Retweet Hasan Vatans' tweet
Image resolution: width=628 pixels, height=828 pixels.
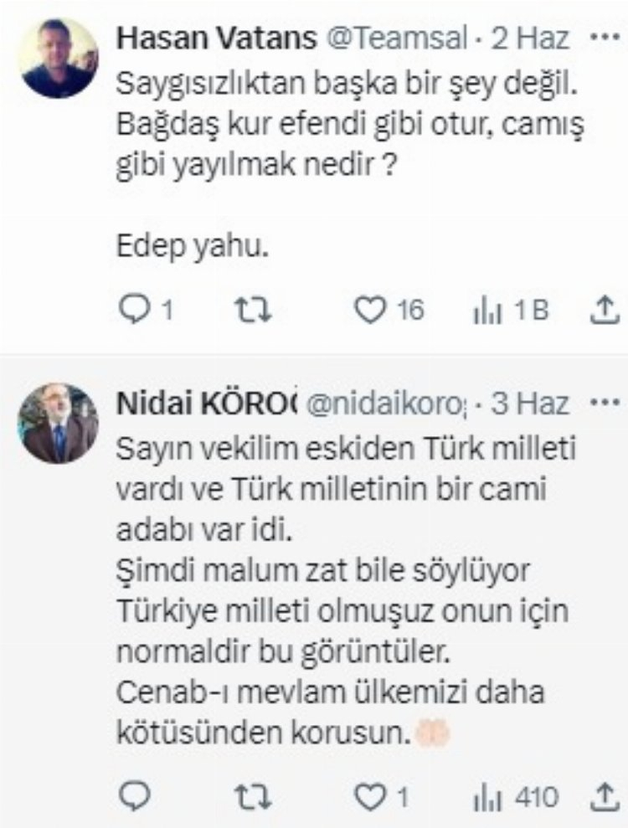[x=246, y=311]
